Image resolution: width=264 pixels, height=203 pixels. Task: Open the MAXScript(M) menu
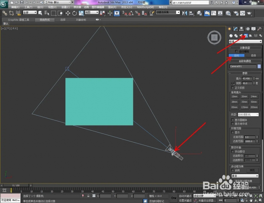click(x=146, y=7)
